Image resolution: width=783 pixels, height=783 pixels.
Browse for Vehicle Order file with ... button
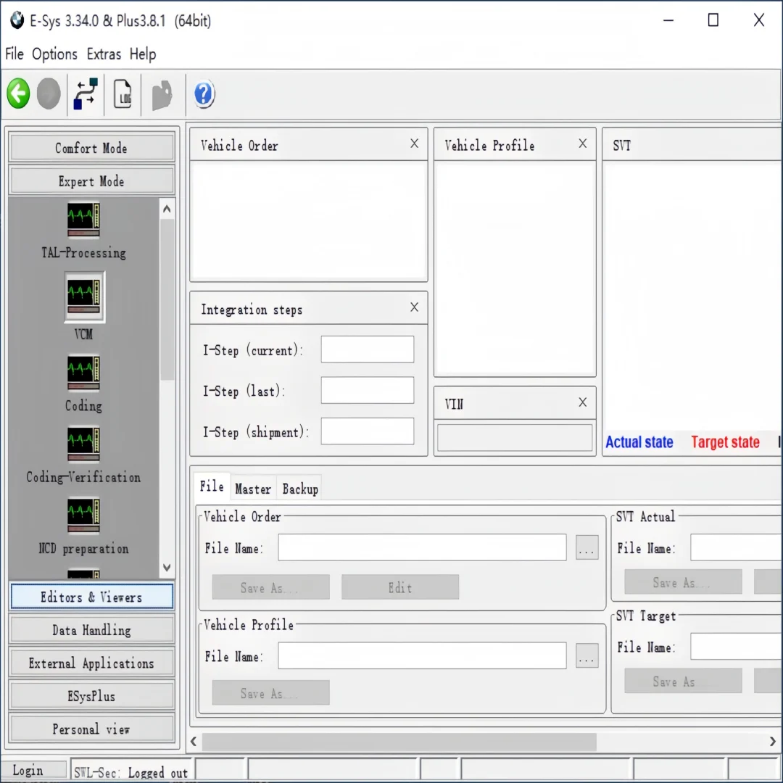pyautogui.click(x=587, y=547)
